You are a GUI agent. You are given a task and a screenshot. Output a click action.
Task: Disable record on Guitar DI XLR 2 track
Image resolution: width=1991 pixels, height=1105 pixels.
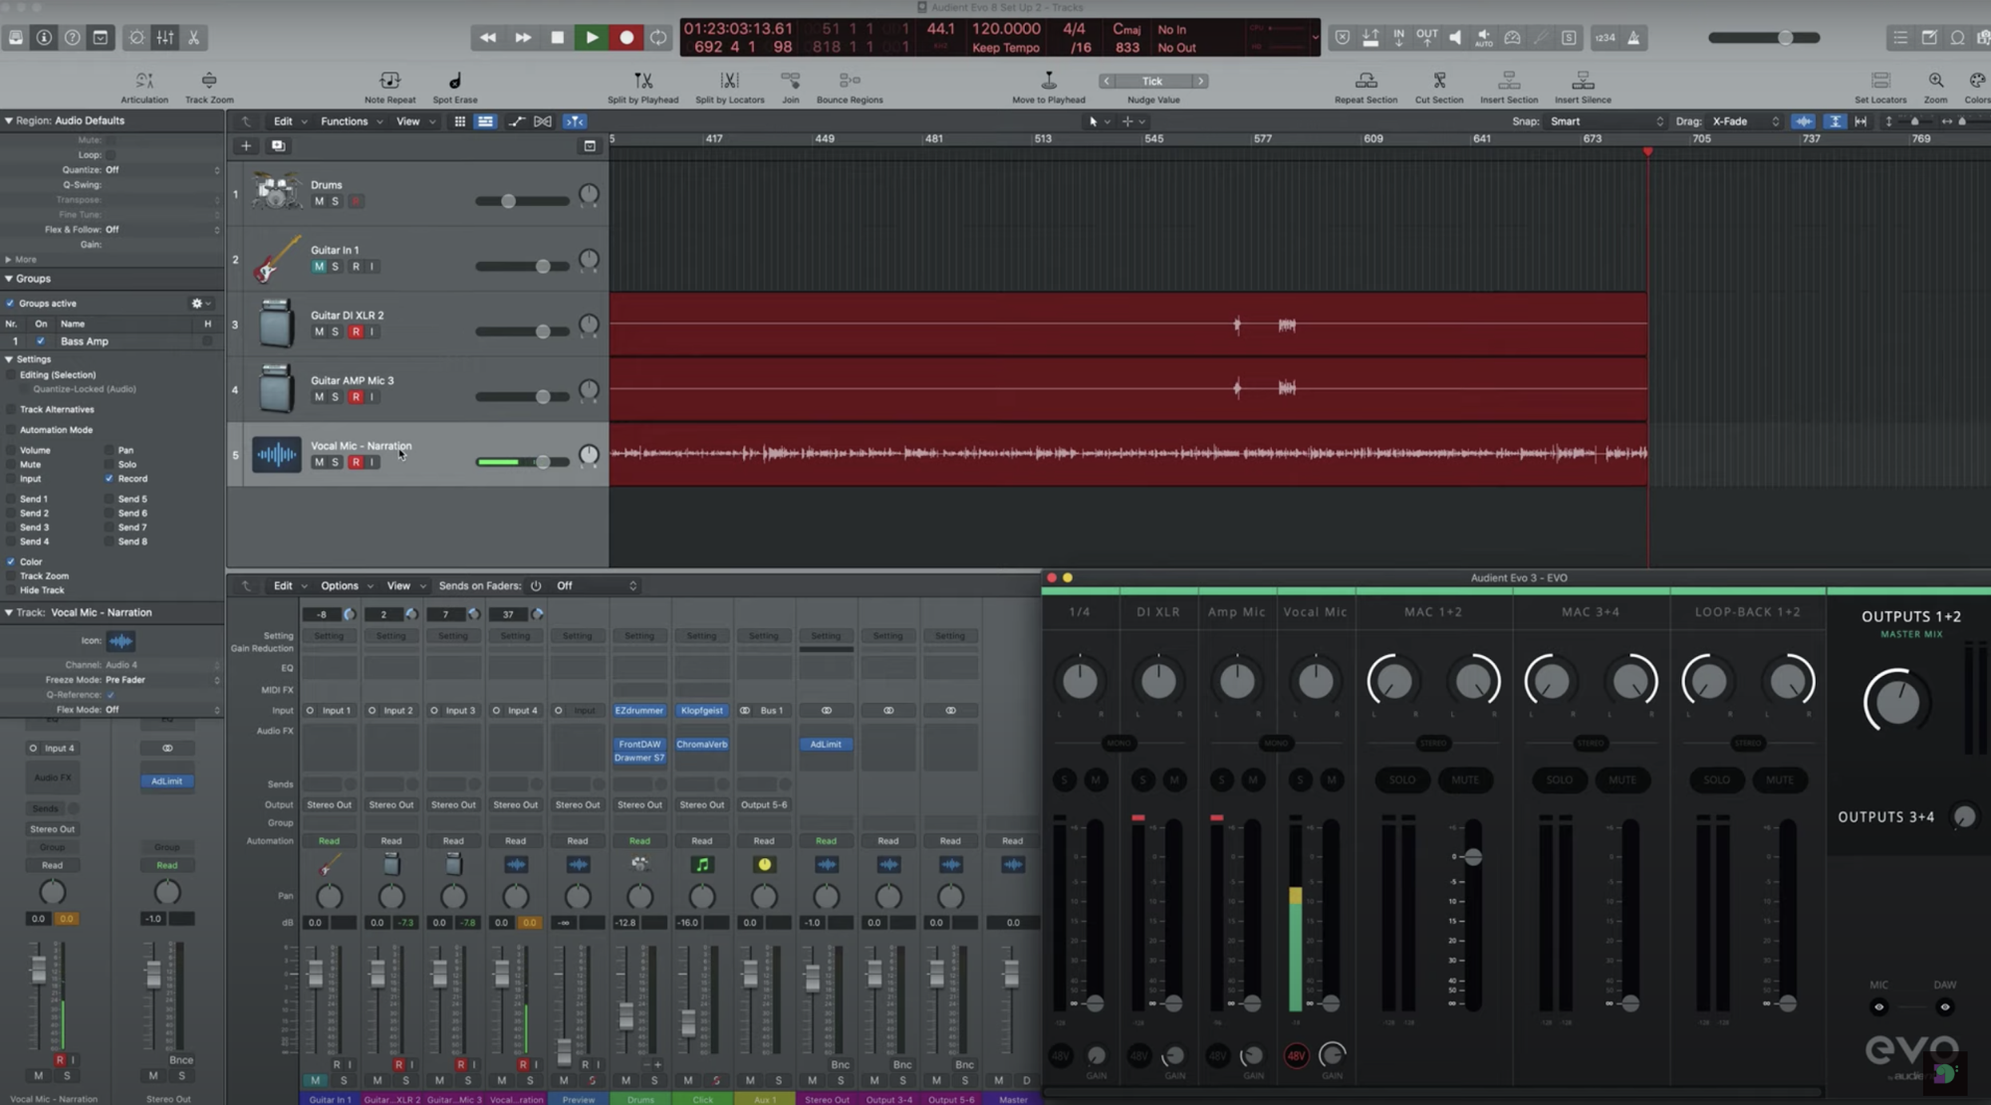coord(356,331)
